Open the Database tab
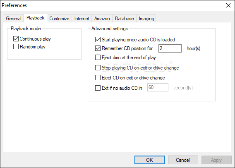The image size is (235, 168). (x=125, y=19)
